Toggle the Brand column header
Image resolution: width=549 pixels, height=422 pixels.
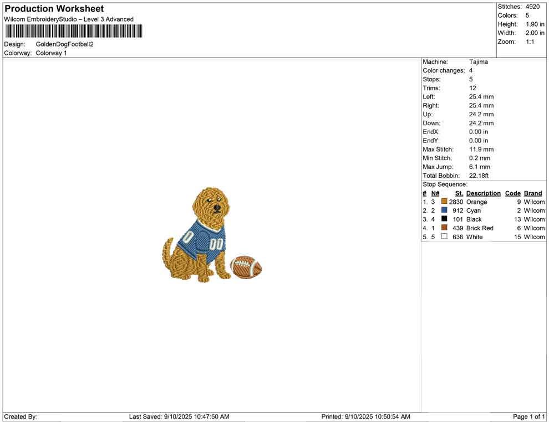tap(532, 193)
